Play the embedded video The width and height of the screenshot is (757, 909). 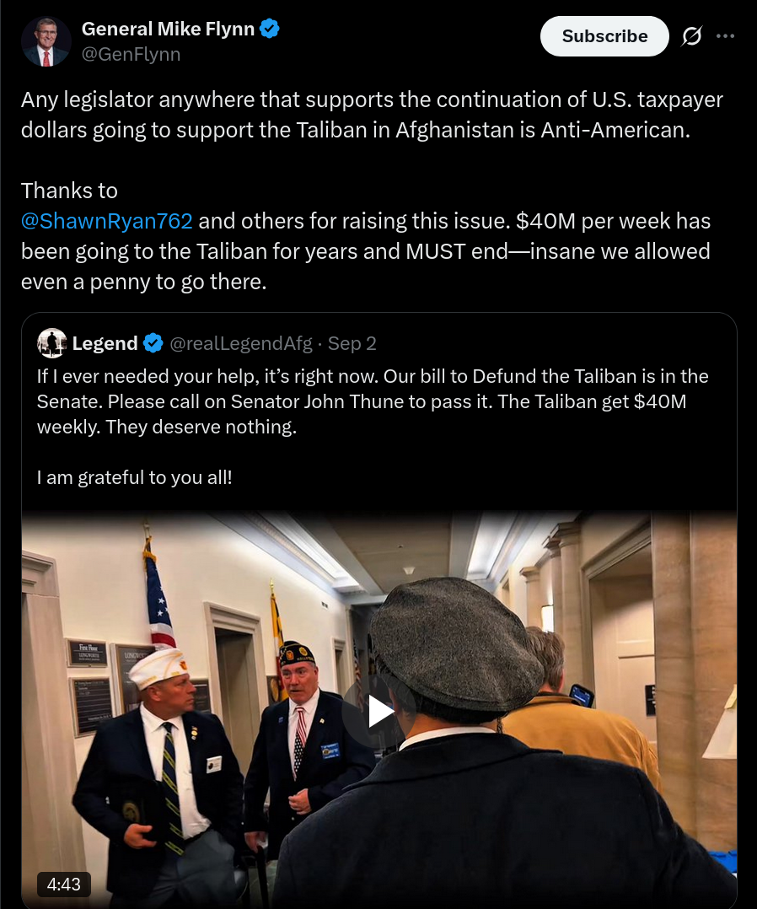pyautogui.click(x=378, y=712)
